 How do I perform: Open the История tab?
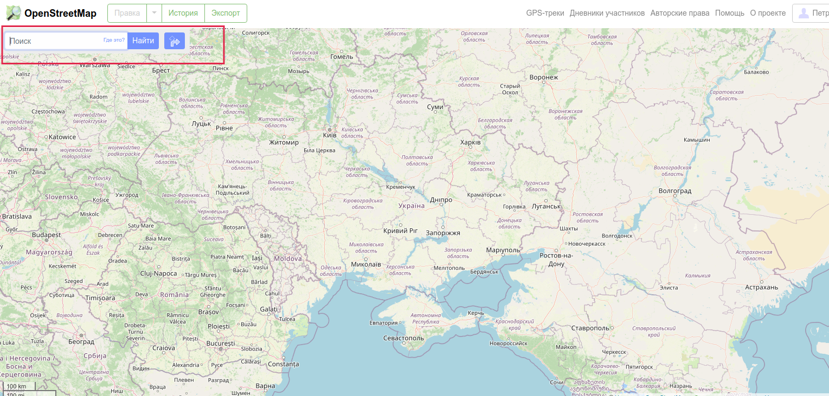pyautogui.click(x=183, y=14)
